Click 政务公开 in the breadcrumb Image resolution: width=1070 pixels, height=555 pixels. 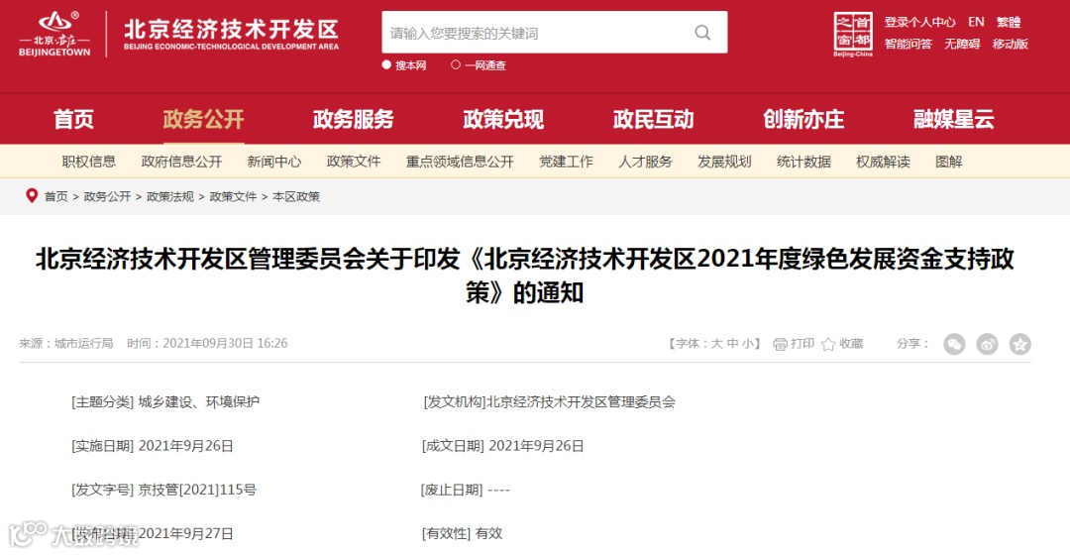(x=107, y=196)
